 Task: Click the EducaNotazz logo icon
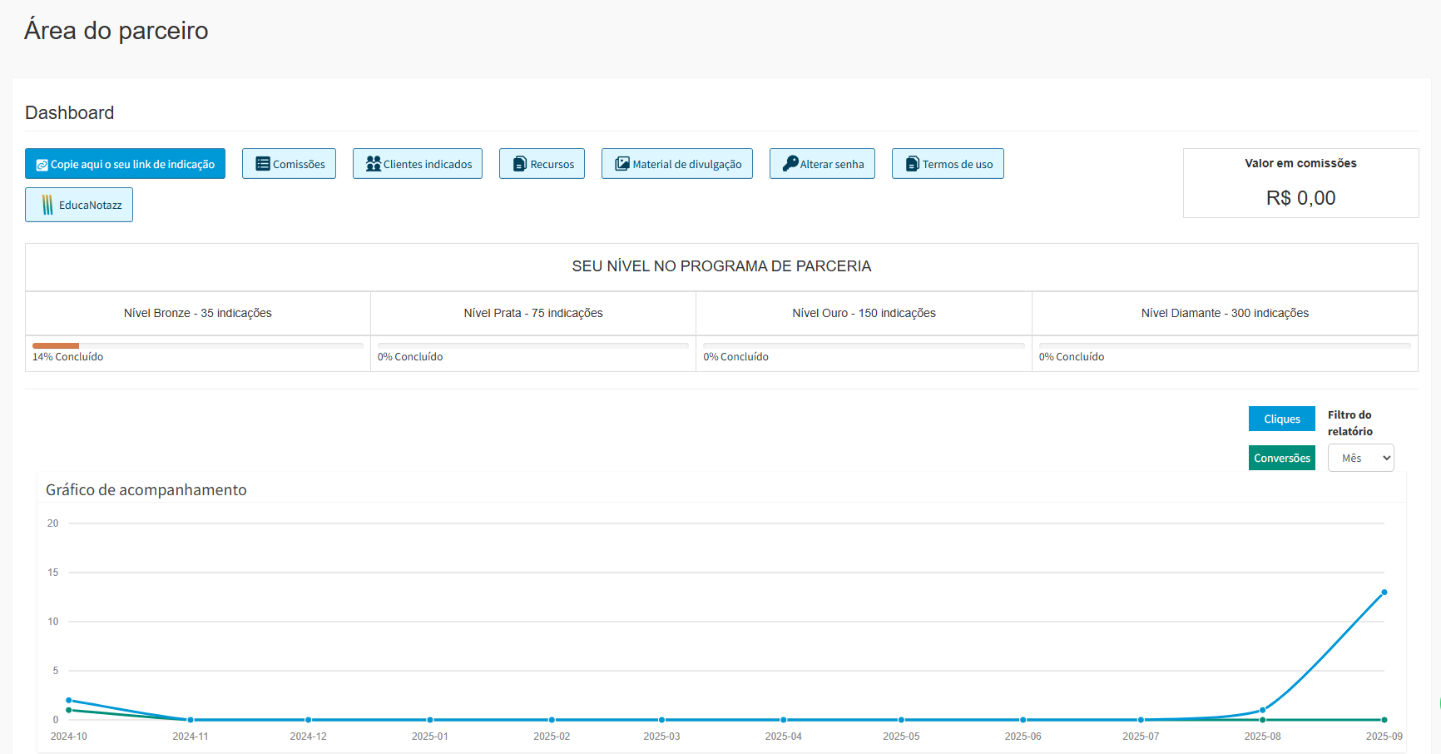click(x=47, y=205)
